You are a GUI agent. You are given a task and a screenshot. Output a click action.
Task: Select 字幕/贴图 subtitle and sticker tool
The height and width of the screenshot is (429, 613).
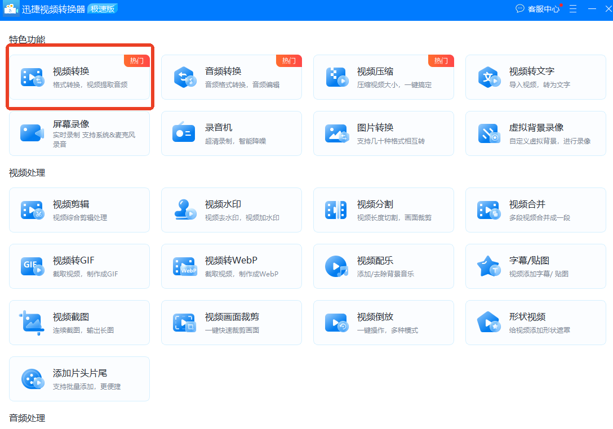point(535,266)
